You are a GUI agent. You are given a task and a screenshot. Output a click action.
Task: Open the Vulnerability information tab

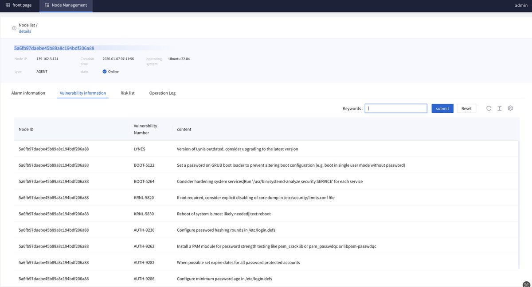pos(82,92)
